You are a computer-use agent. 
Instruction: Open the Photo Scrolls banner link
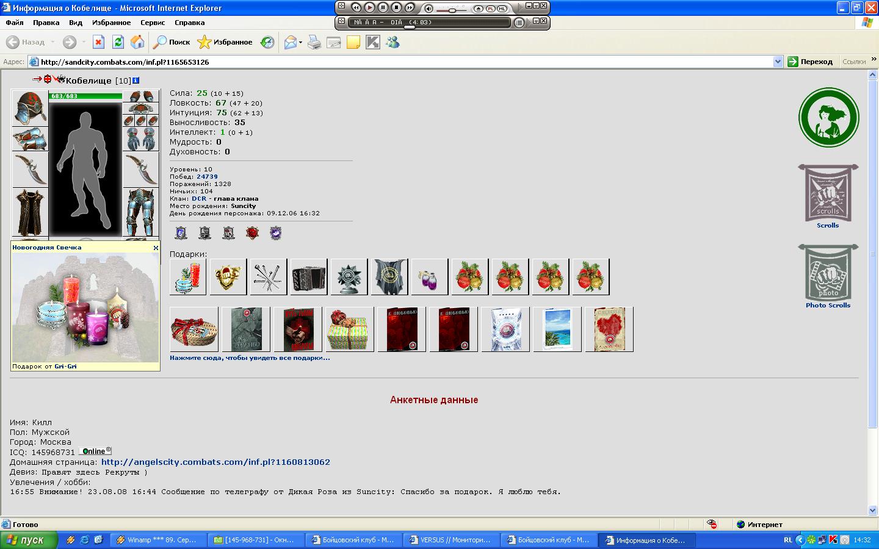pyautogui.click(x=828, y=276)
